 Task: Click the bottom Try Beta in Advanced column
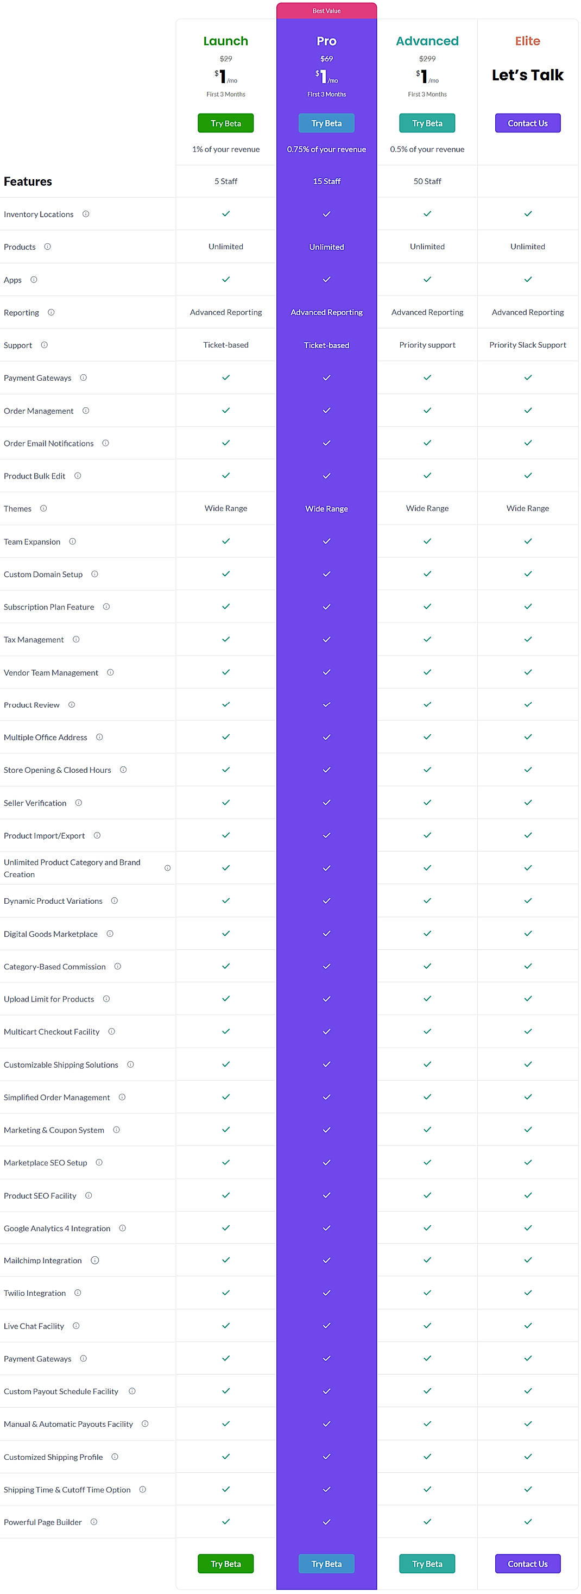click(427, 1564)
